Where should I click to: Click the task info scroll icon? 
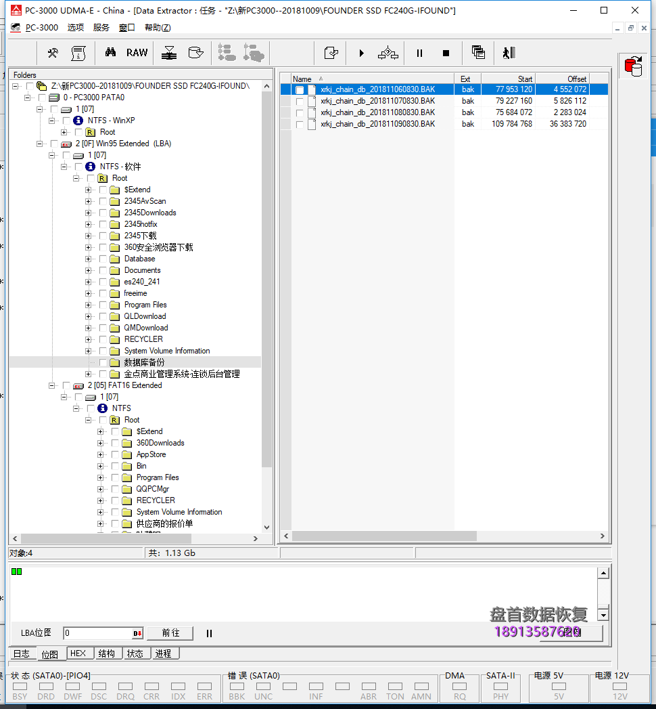point(78,53)
